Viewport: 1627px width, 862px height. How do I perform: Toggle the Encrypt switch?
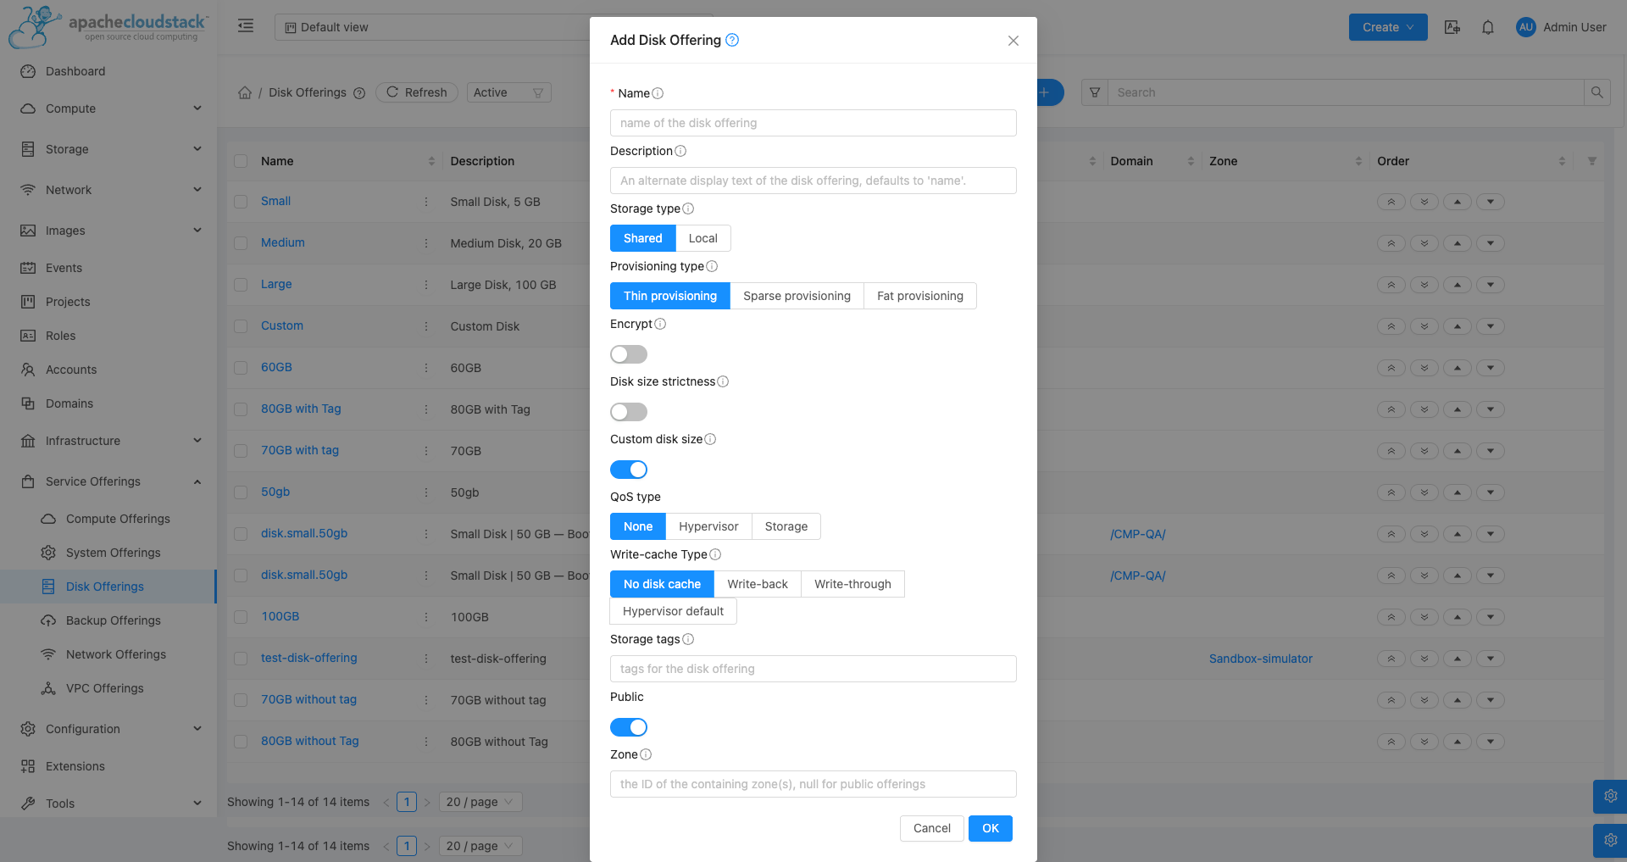pos(629,354)
